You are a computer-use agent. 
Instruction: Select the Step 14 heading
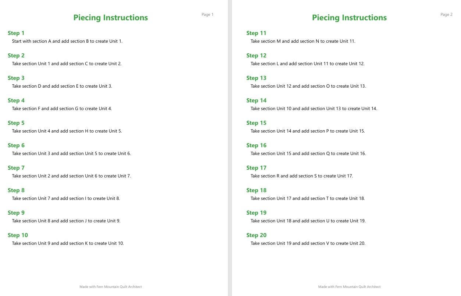(256, 101)
